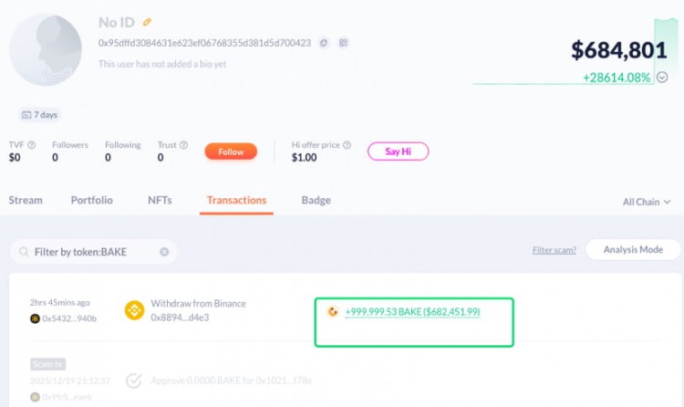
Task: Clear the BAKE token filter with the X icon
Action: tap(164, 252)
